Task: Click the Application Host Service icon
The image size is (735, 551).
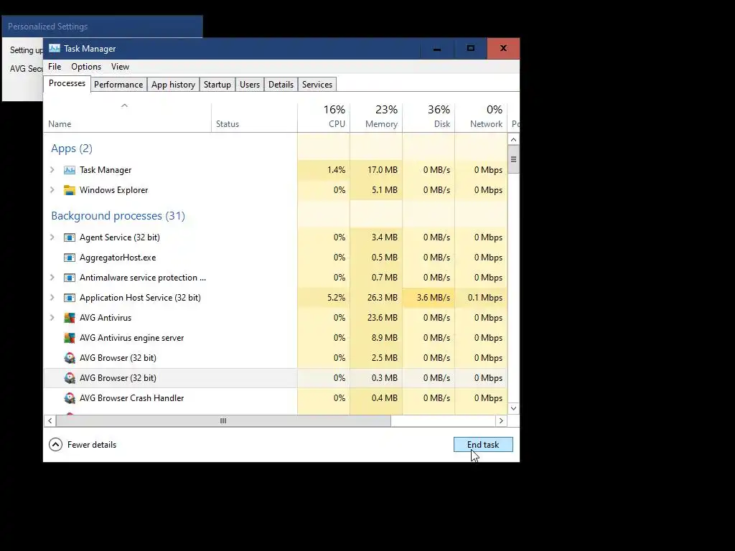Action: 70,298
